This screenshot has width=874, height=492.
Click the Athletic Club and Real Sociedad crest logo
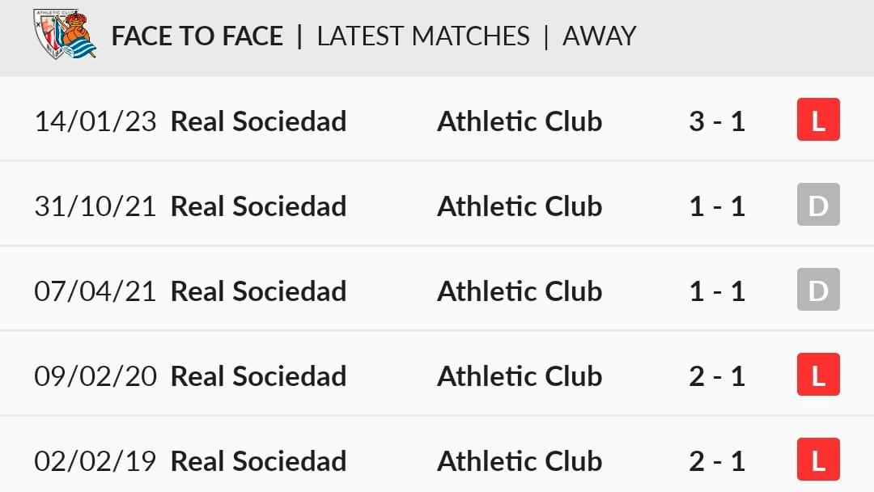[65, 34]
